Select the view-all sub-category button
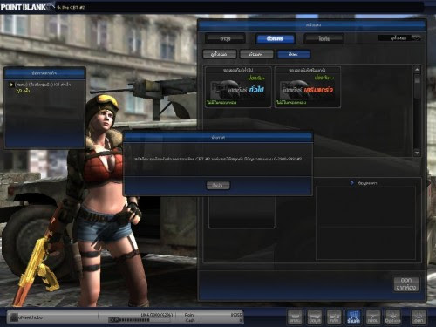436x327 pixels. point(220,54)
